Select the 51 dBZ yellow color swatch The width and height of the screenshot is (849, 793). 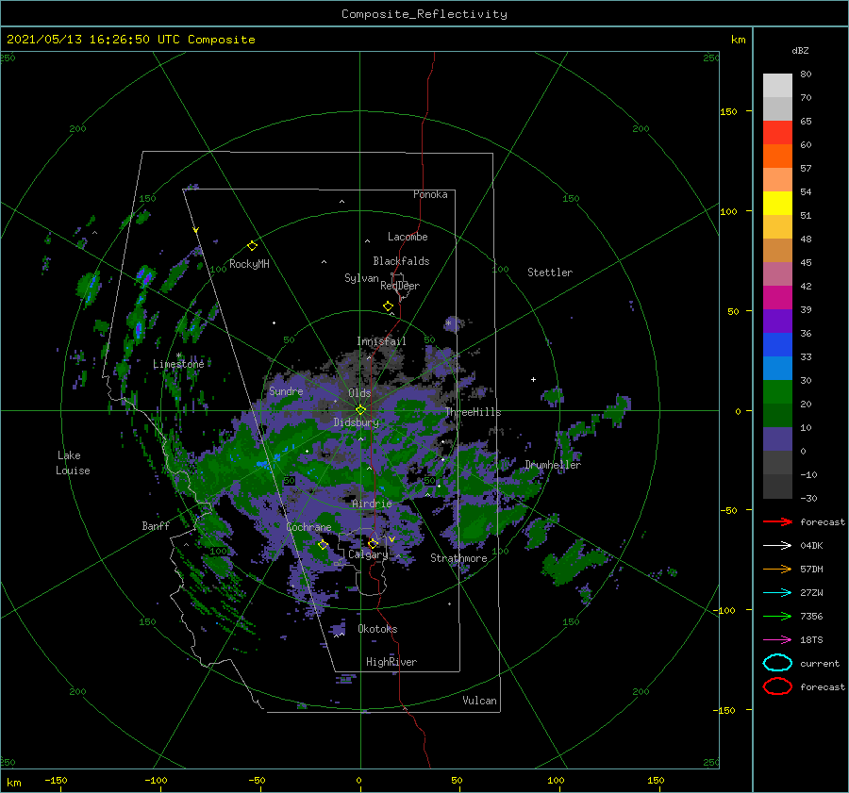(x=777, y=204)
